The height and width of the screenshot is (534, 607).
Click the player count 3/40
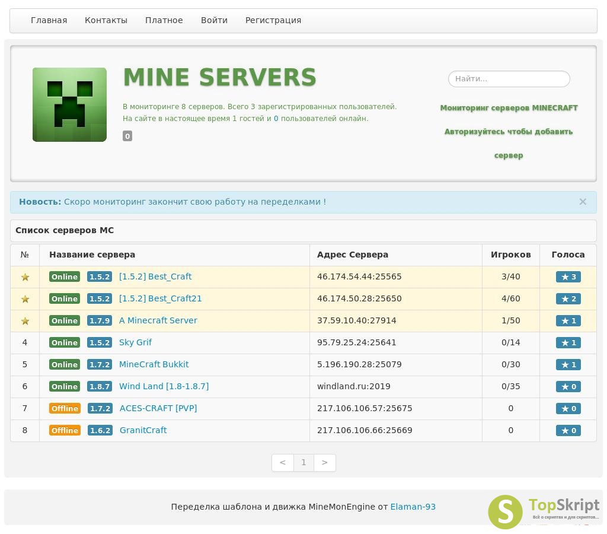[x=510, y=276]
